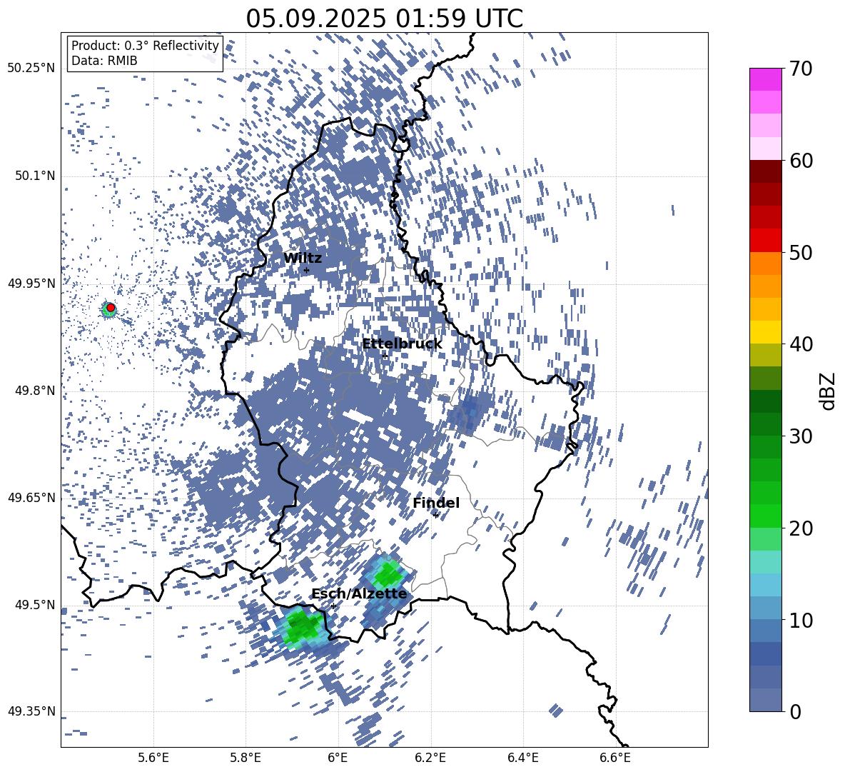
Task: Click the 30 colorbar tick label
Action: coord(801,436)
